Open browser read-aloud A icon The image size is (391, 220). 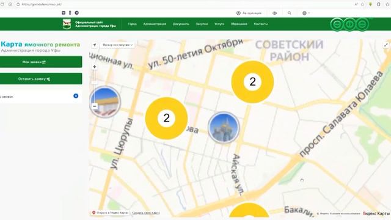356,4
